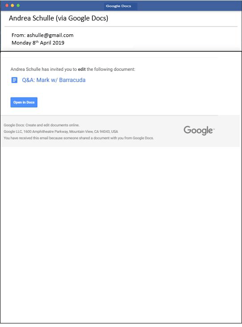
Task: Maximize the window using the green dot
Action: (x=18, y=5)
